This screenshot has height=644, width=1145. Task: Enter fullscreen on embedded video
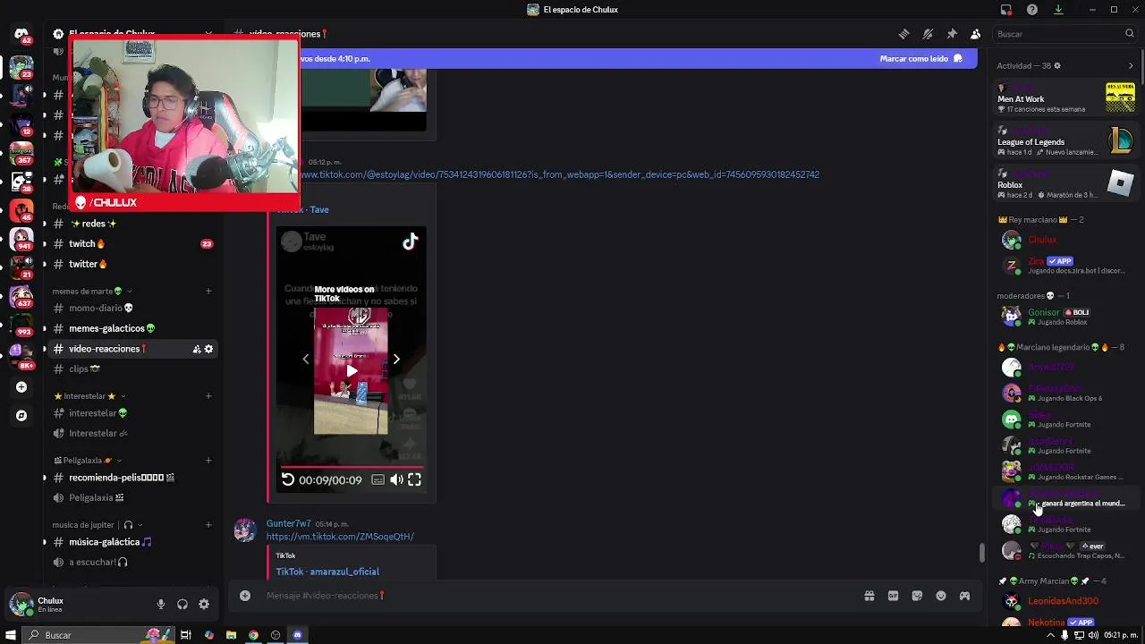click(x=414, y=480)
